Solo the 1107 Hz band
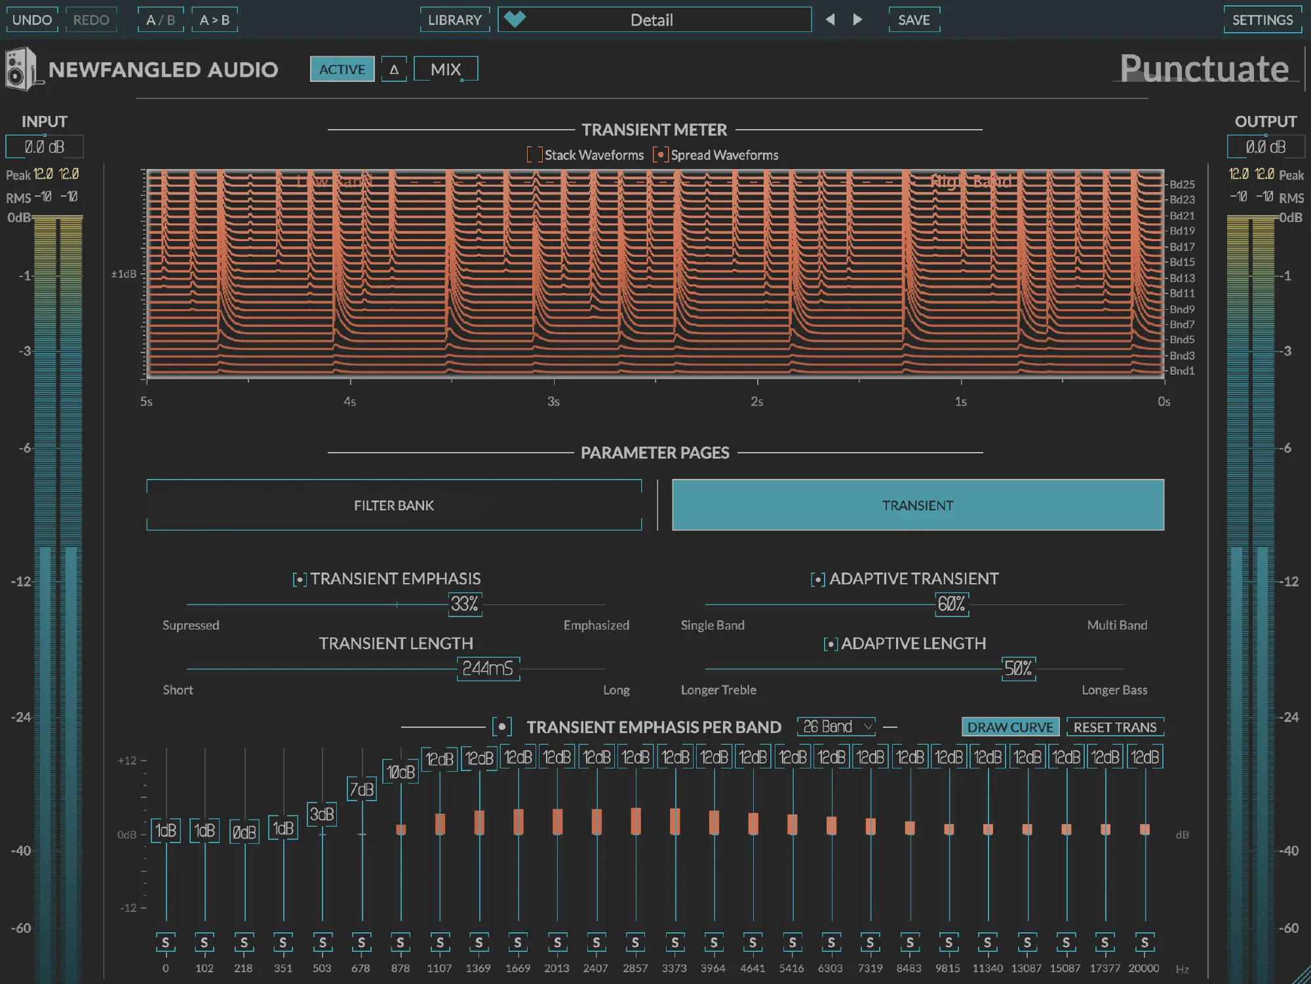Screen dimensions: 1311x984 click(x=440, y=943)
